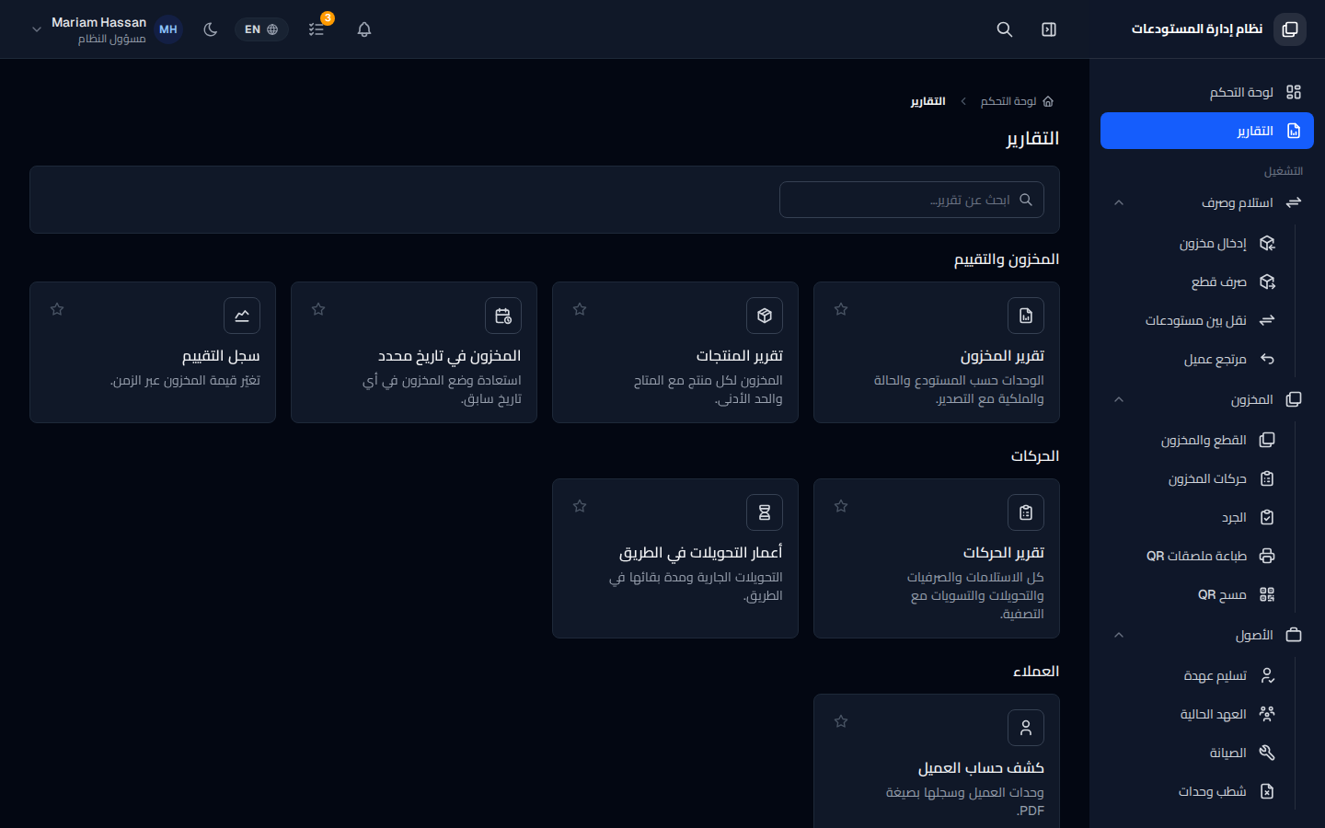1325x828 pixels.
Task: Favorite the تقرير المخزون report star
Action: (841, 309)
